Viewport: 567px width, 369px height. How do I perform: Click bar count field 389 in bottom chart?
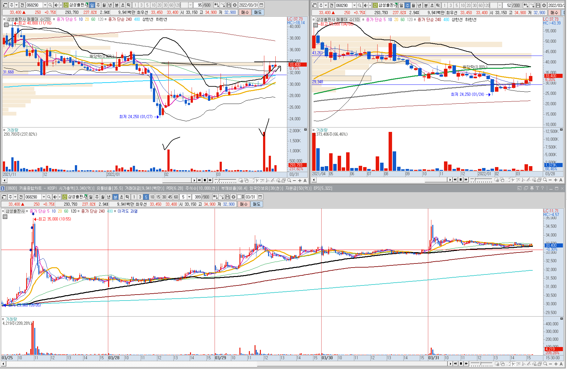pyautogui.click(x=197, y=197)
